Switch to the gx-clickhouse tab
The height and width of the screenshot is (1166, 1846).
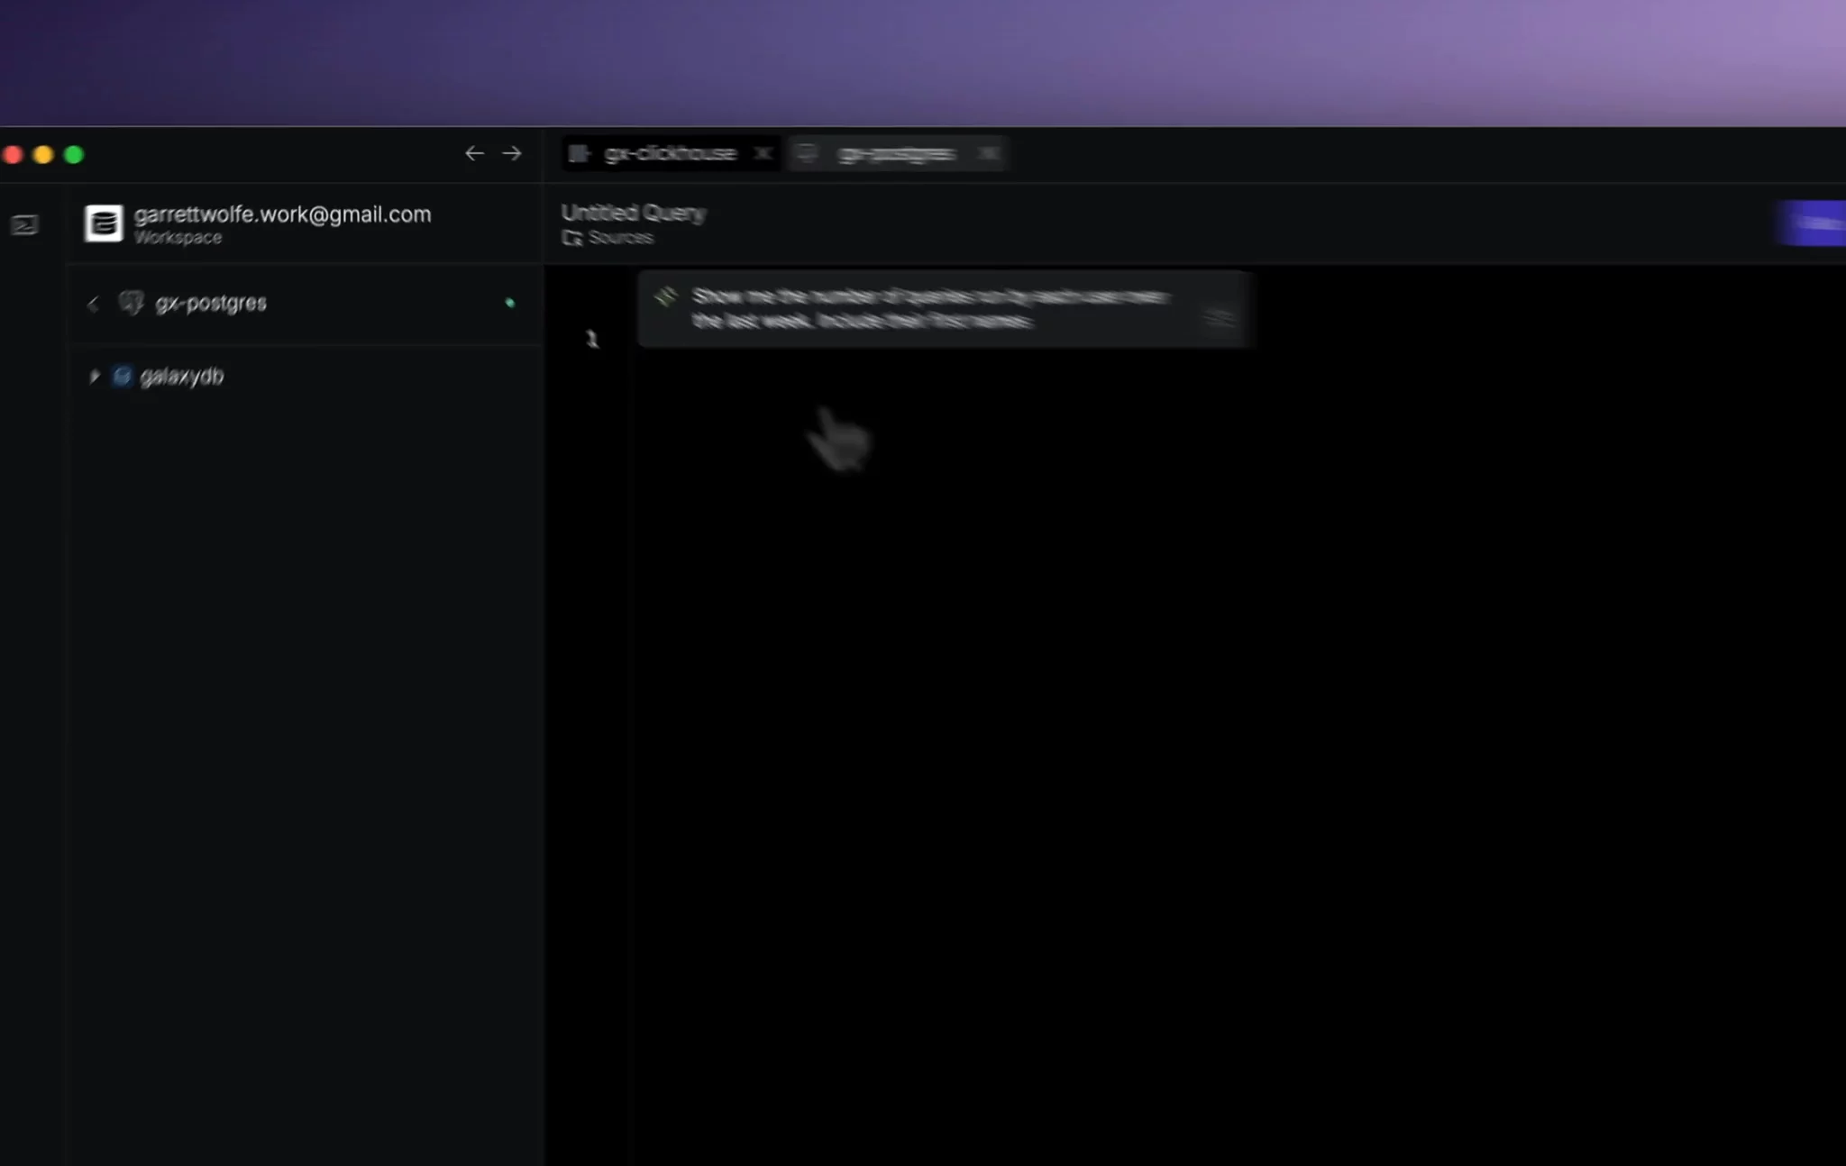670,154
